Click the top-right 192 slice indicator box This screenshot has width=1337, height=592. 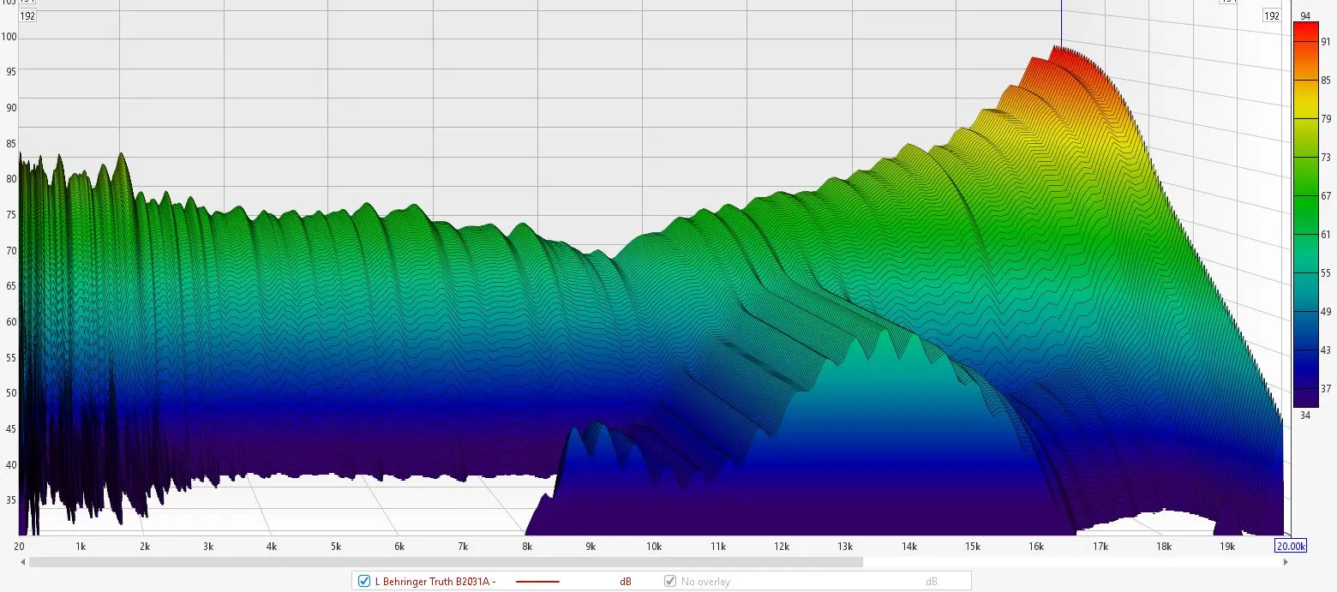click(1270, 15)
